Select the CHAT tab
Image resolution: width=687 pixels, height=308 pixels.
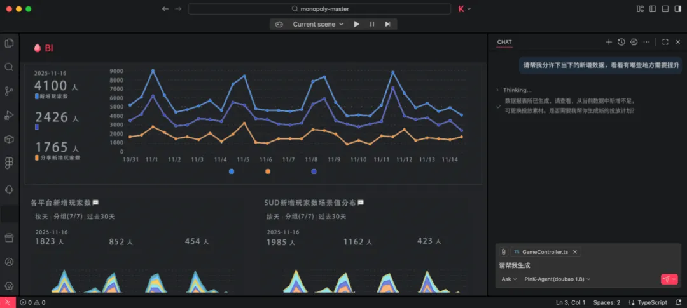tap(504, 42)
